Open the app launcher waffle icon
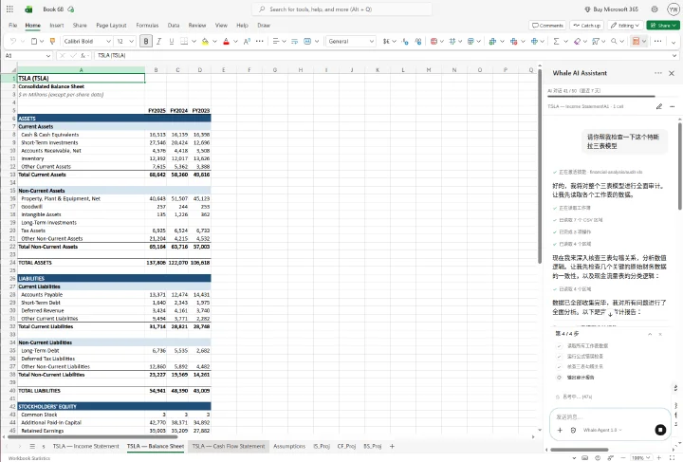The width and height of the screenshot is (683, 462). tap(9, 9)
